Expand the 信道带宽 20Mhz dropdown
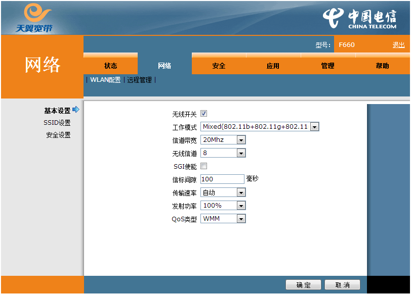This screenshot has height=295, width=411. click(223, 140)
